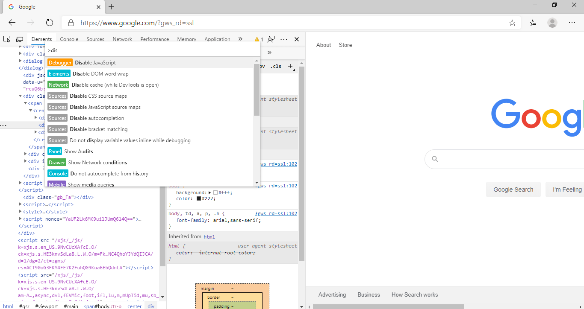The image size is (584, 309).
Task: Open the DevTools feedback icon
Action: tap(271, 39)
